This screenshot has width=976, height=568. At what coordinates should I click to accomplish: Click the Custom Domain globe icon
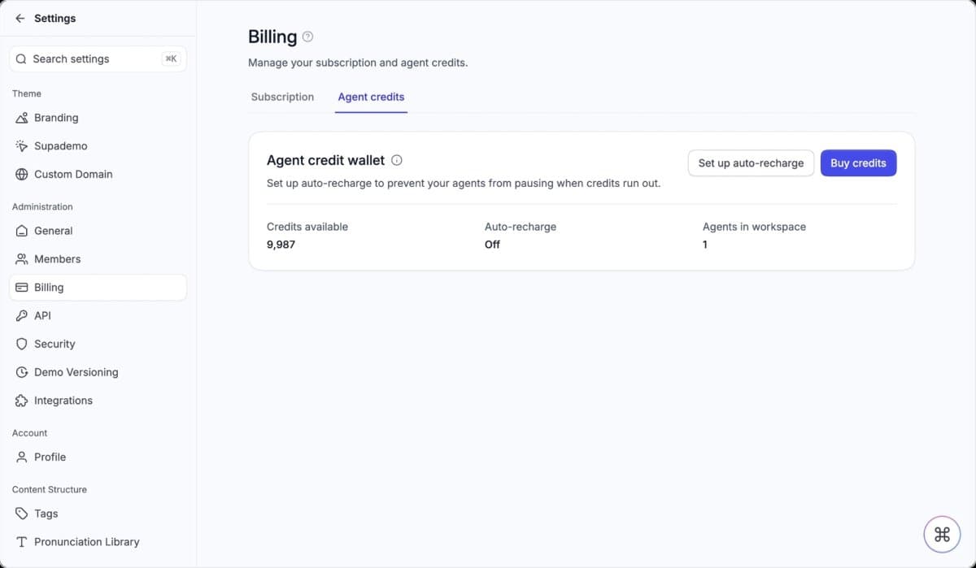tap(22, 174)
